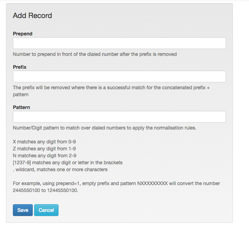Click the Prepend field label
Screen dimensions: 249x233
[x=23, y=34]
